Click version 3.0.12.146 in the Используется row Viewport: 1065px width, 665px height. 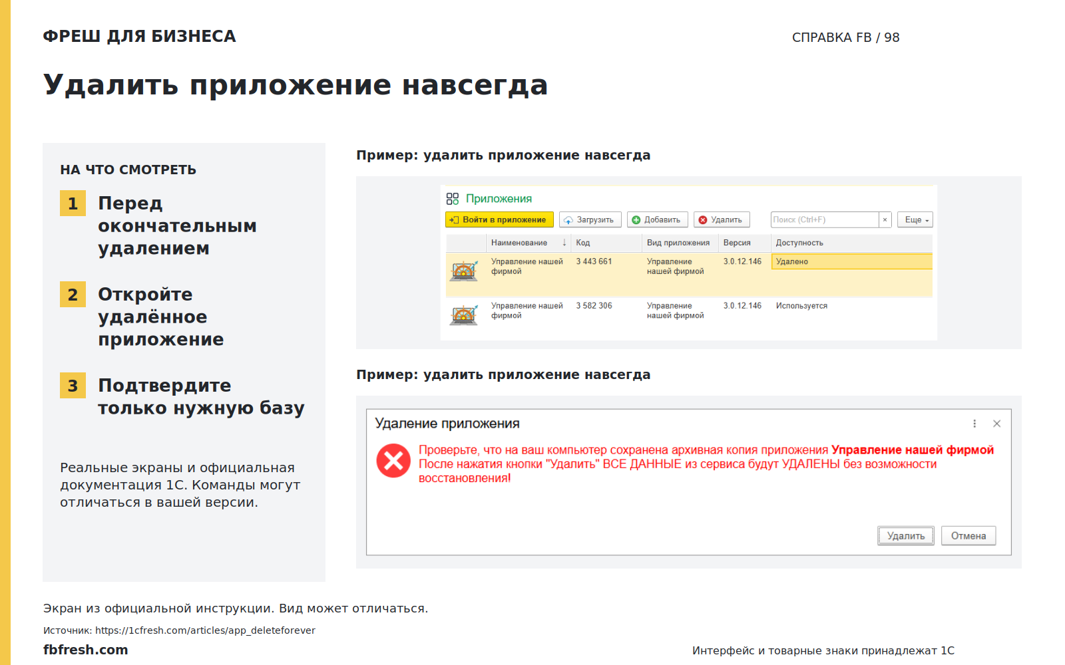pos(742,306)
